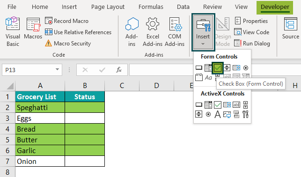Select the Spin Button form control

[x=227, y=68]
